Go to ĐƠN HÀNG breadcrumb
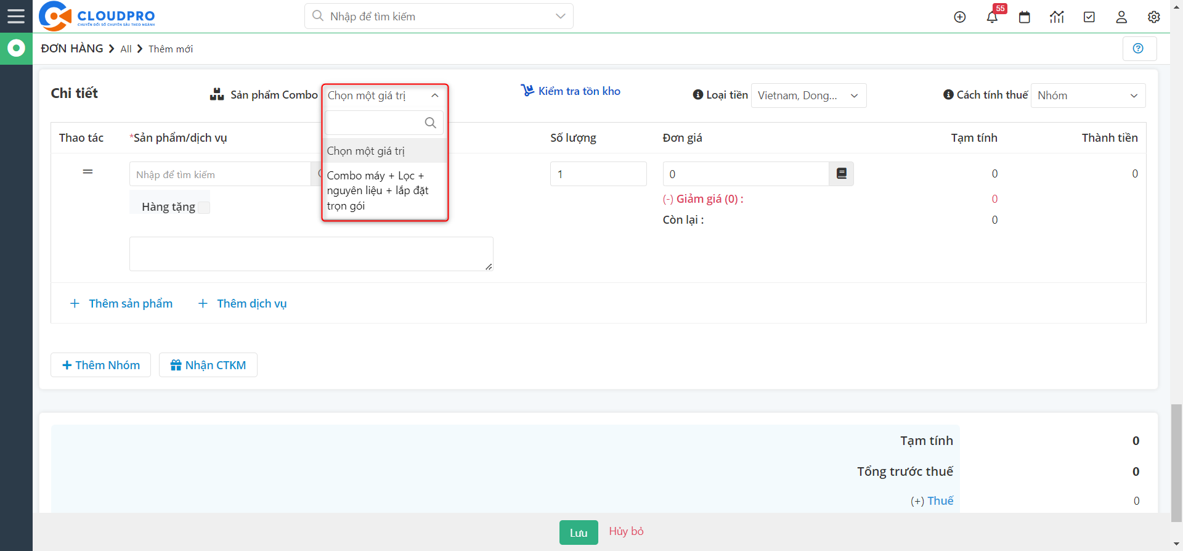The width and height of the screenshot is (1183, 551). pyautogui.click(x=72, y=49)
